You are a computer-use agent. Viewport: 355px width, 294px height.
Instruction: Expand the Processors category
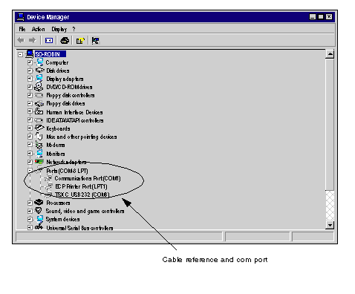[x=30, y=203]
